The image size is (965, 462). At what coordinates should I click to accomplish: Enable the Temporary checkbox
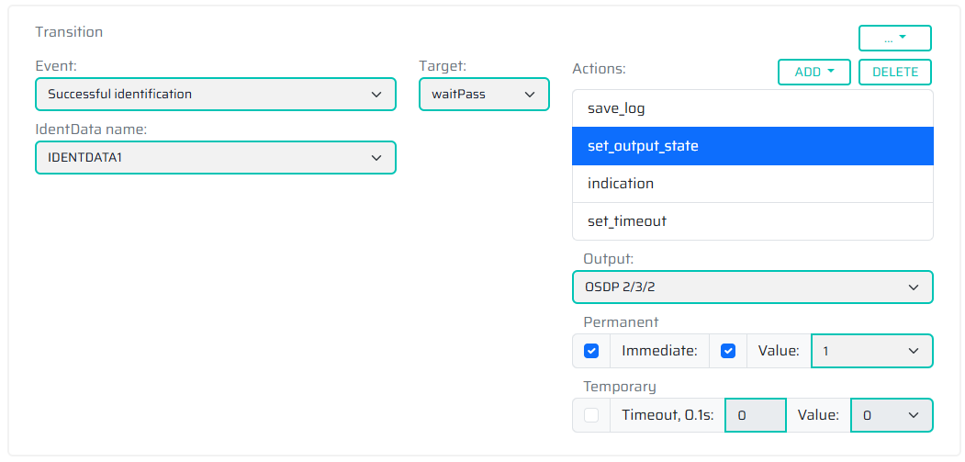(591, 415)
